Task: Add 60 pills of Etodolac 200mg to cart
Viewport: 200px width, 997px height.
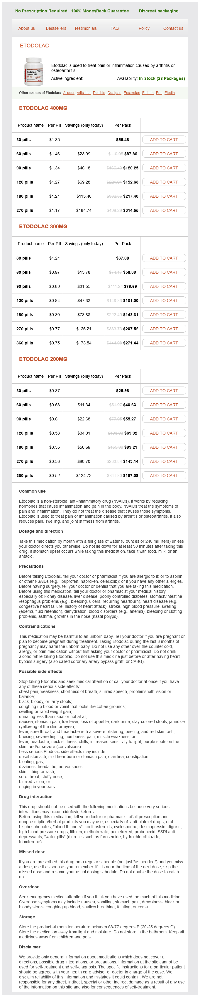Action: point(164,405)
